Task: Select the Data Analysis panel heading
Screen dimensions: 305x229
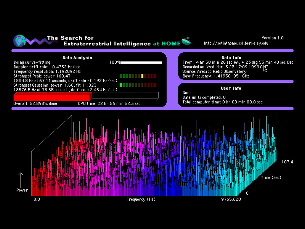Action: coord(77,58)
